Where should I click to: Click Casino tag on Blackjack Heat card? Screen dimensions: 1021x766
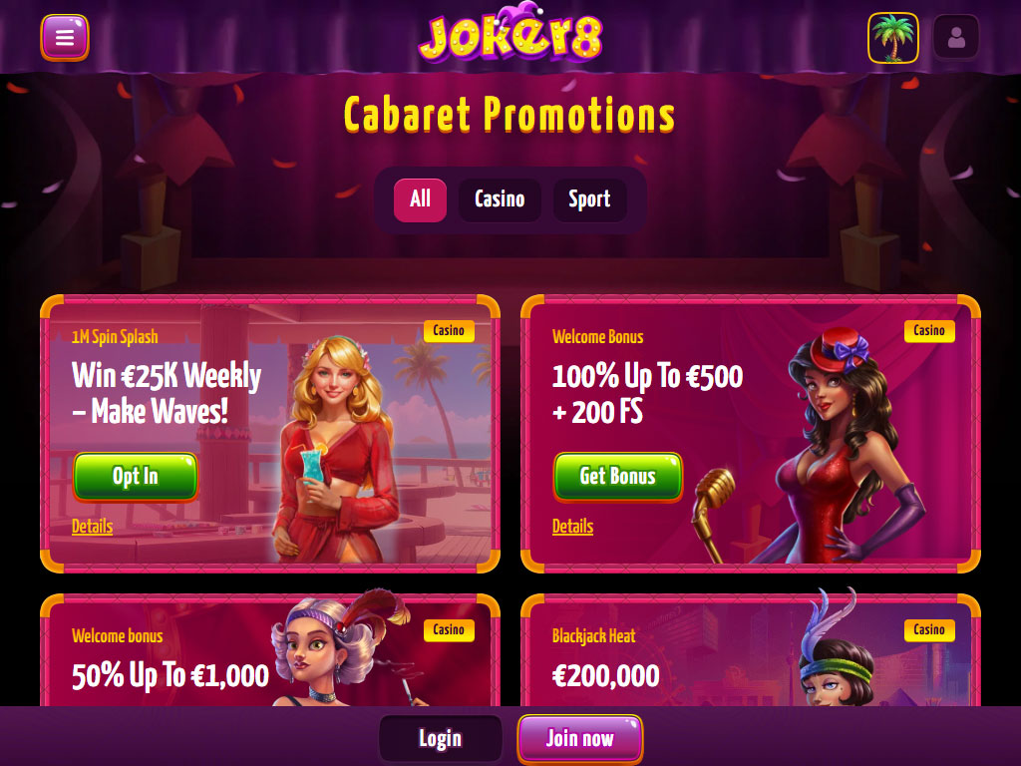(x=929, y=630)
